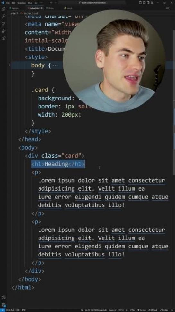Toggle primary sidebar layout icon
This screenshot has height=312, width=175.
(x=140, y=3)
